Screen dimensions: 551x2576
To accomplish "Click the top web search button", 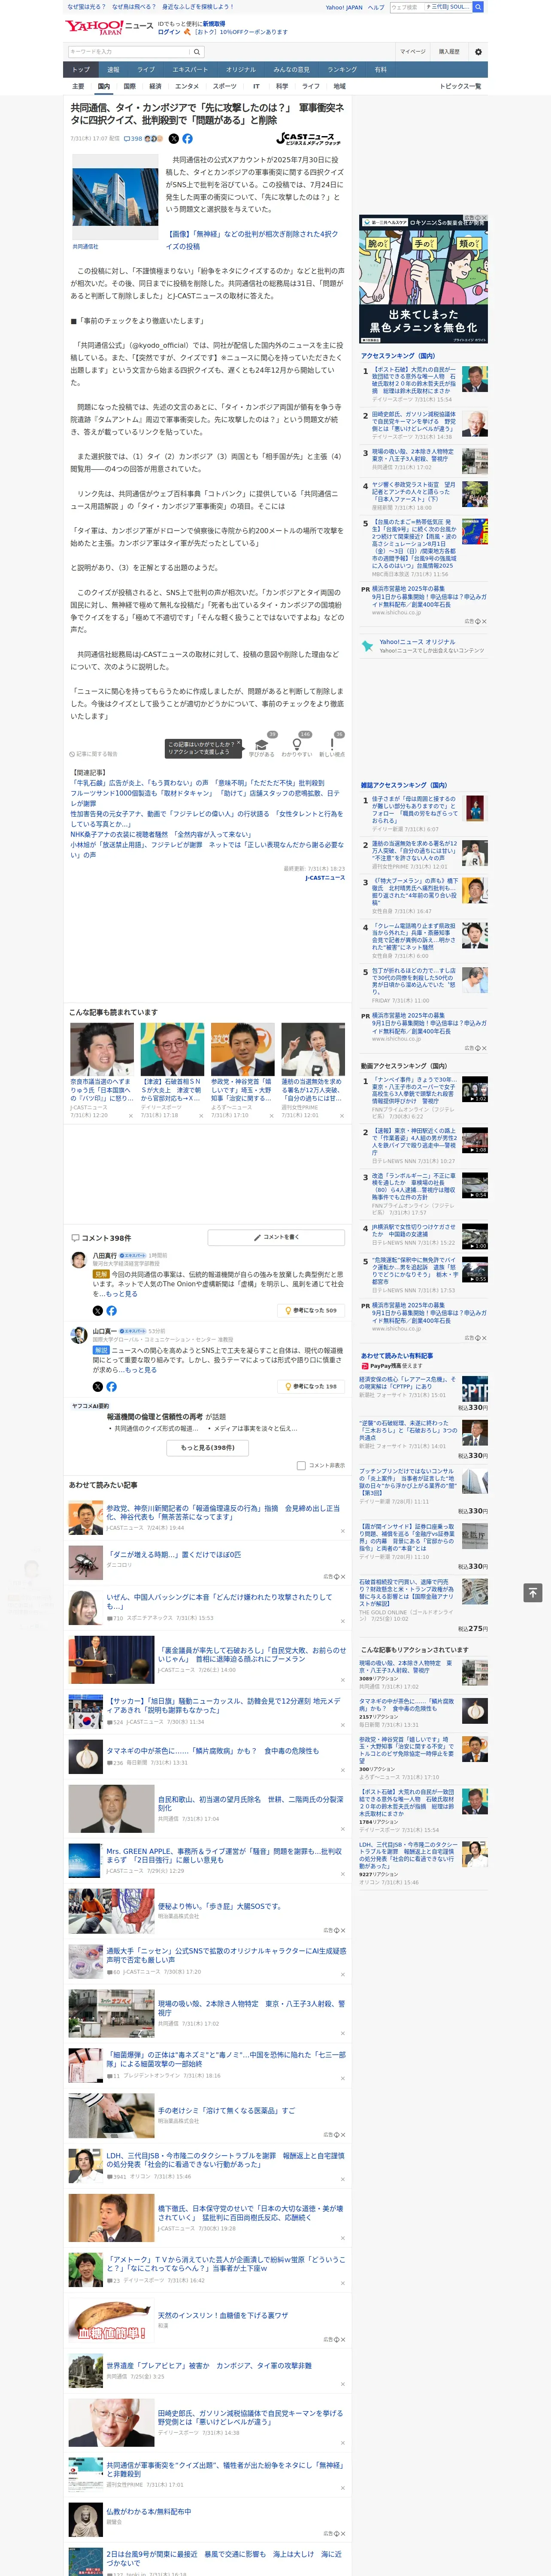I will [478, 7].
